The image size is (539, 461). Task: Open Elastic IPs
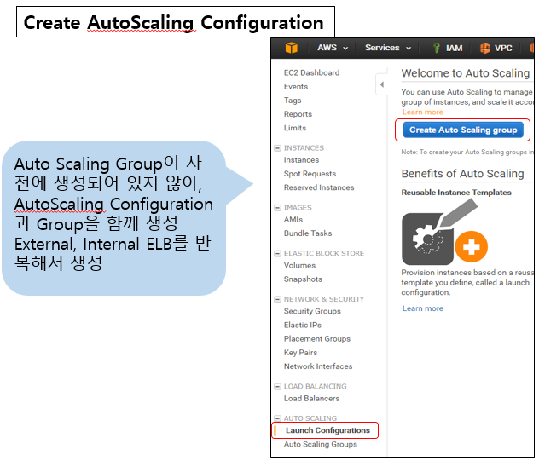pos(303,325)
